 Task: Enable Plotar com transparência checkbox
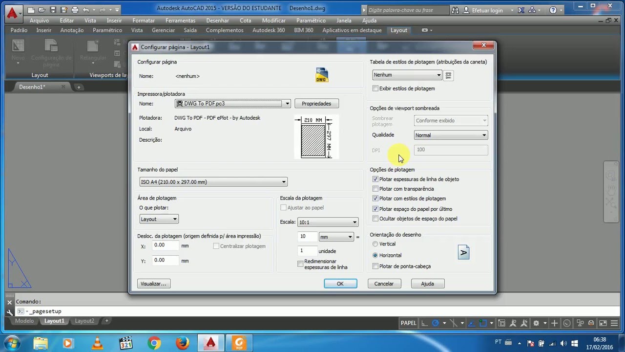375,189
